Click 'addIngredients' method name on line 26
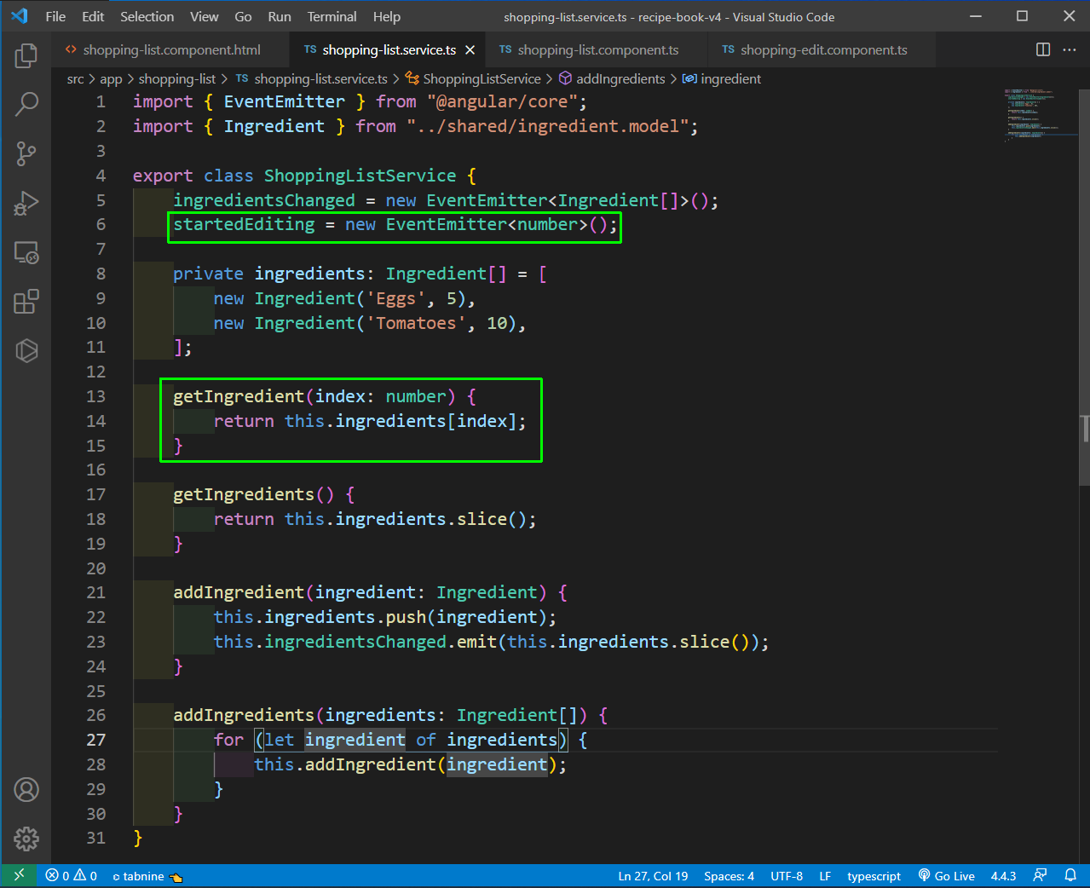The image size is (1090, 888). (x=244, y=715)
